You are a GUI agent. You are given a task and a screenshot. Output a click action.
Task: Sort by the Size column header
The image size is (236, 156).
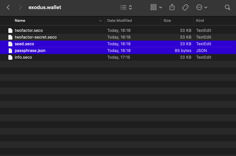[x=167, y=20]
